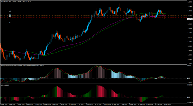The width and height of the screenshot is (193, 106).
Task: Select the top green dash-dot sell line
Action: coord(94,12)
